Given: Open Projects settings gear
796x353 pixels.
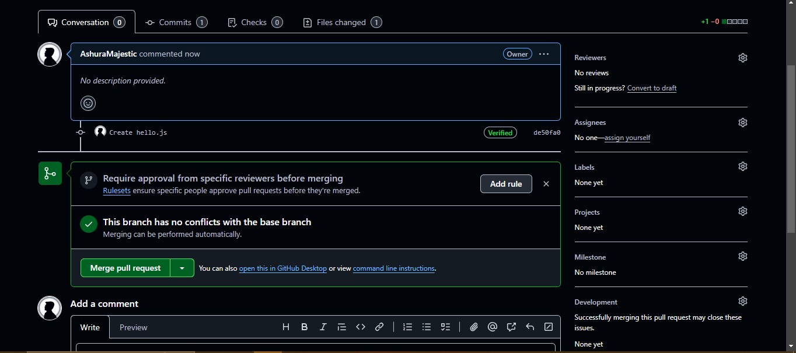Looking at the screenshot, I should pyautogui.click(x=742, y=211).
